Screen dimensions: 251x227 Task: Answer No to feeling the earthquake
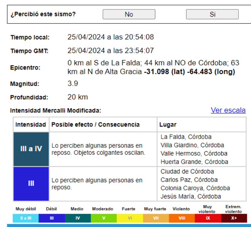[x=129, y=14]
